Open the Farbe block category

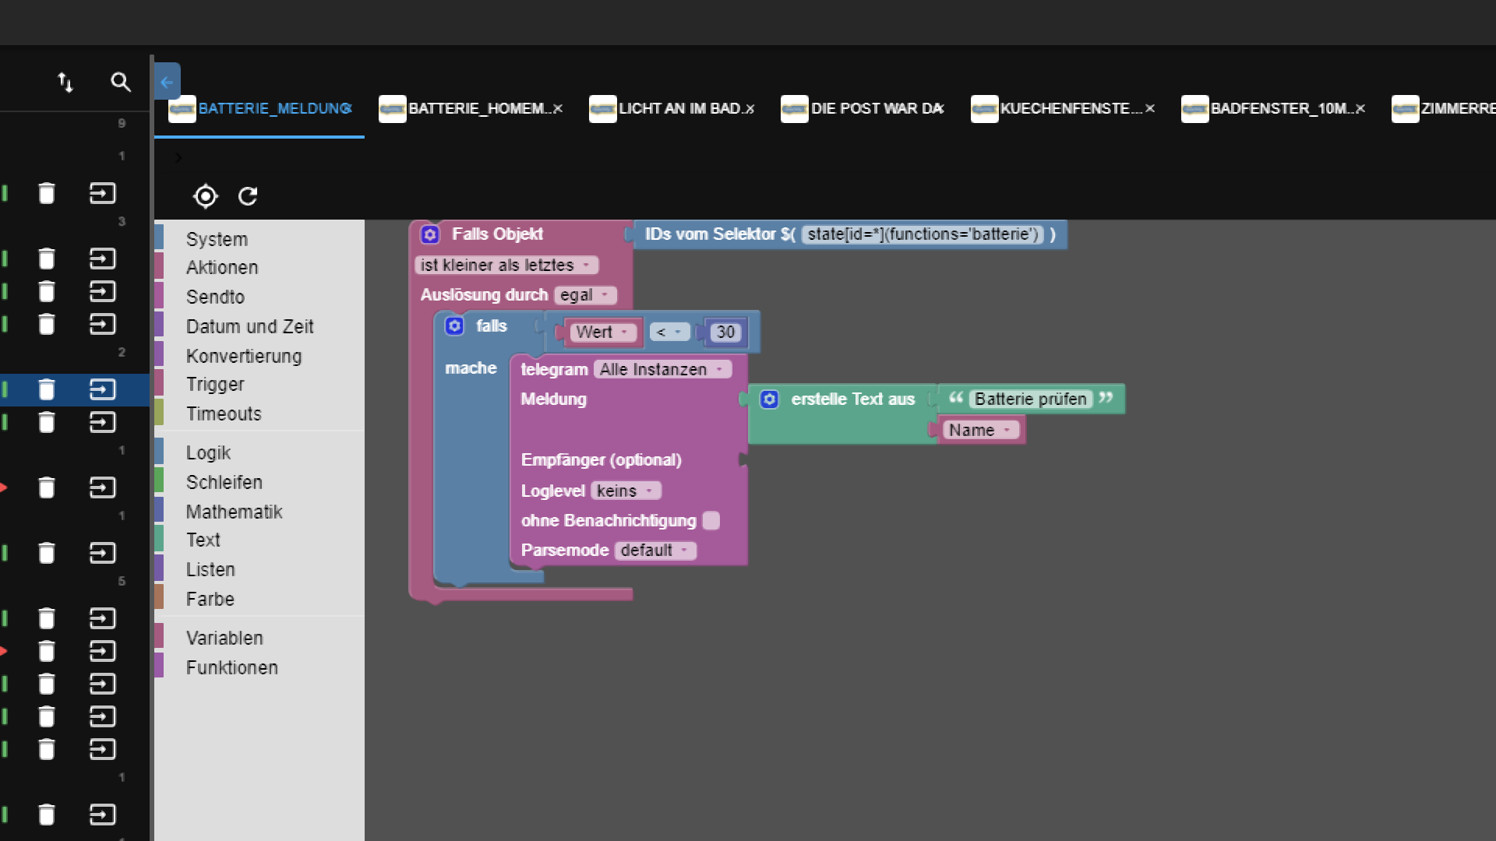click(210, 600)
